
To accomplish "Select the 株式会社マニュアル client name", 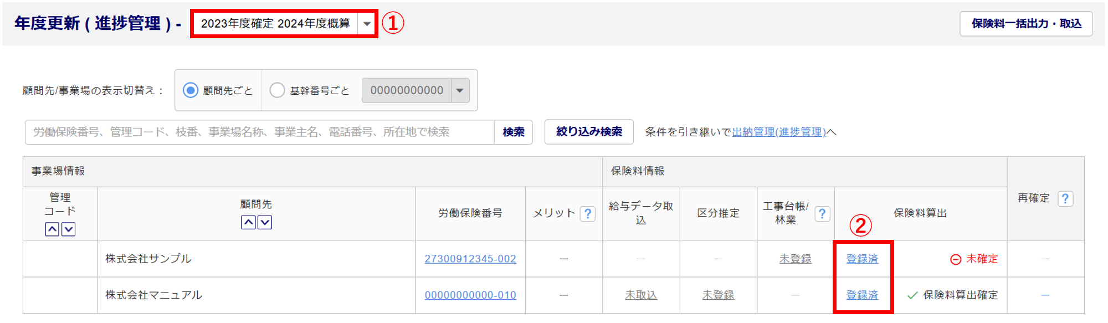I will [154, 295].
